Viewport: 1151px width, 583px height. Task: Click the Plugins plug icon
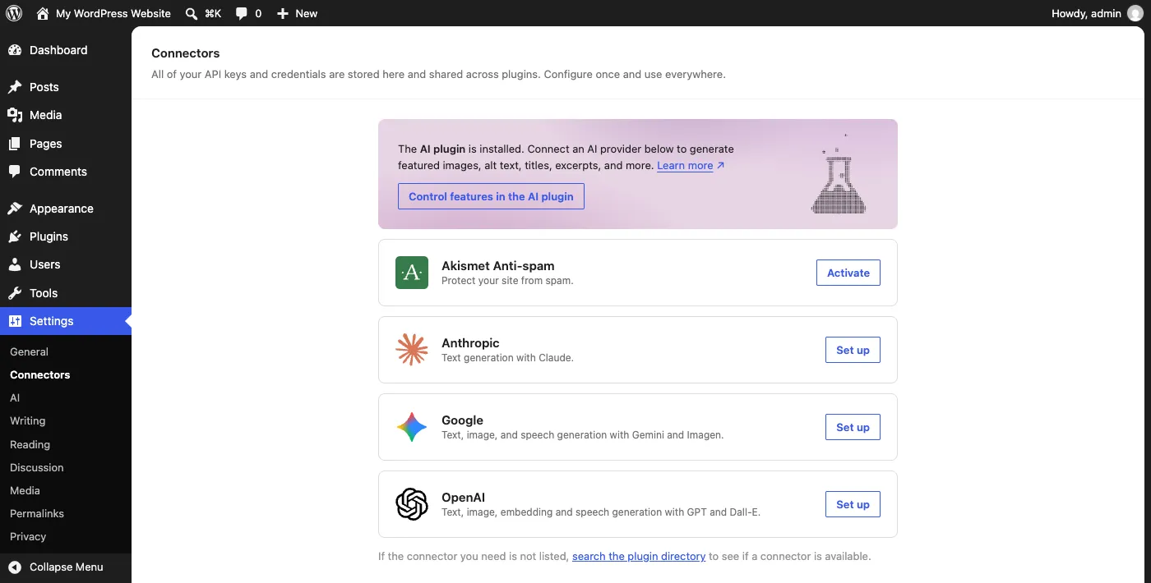[x=15, y=236]
